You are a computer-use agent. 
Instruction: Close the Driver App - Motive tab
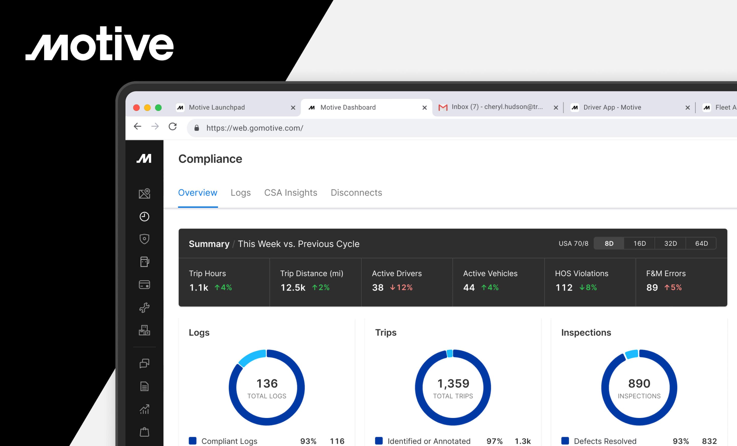[688, 108]
